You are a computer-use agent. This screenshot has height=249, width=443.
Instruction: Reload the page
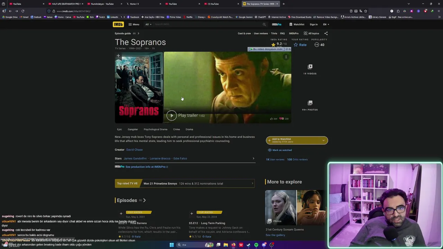pyautogui.click(x=23, y=11)
